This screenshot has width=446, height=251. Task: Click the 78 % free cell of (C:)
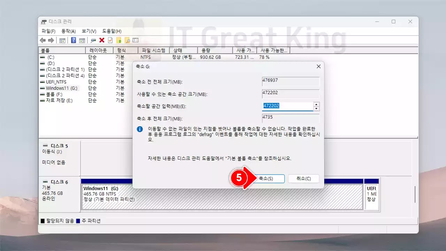tap(264, 57)
